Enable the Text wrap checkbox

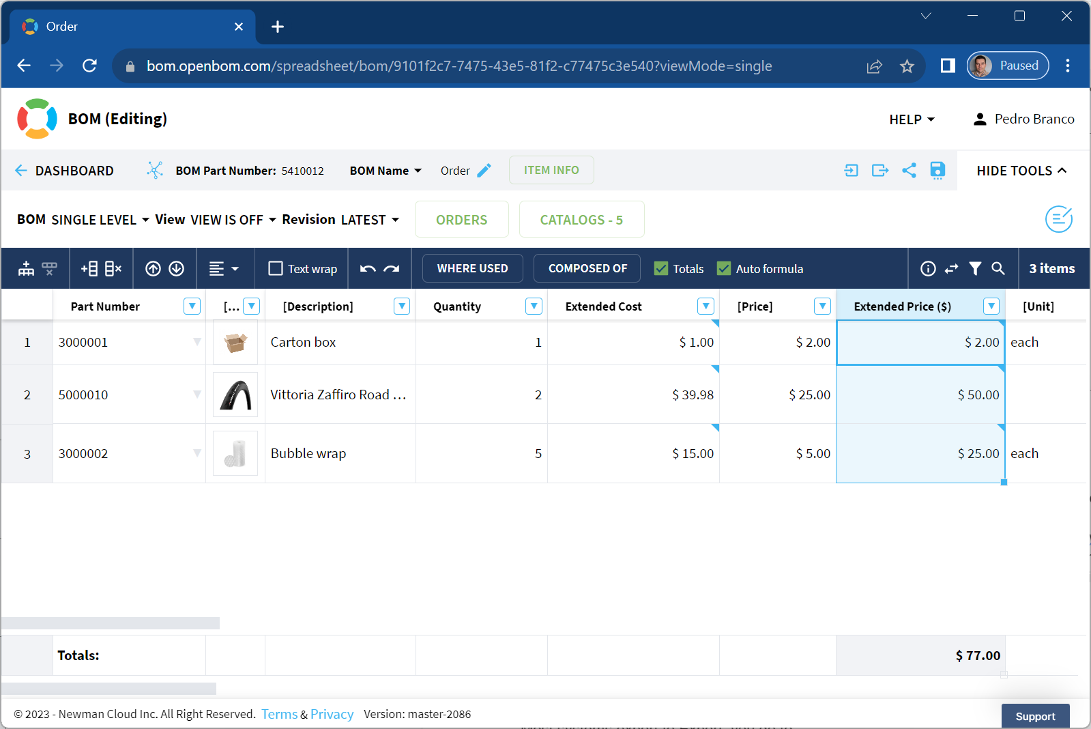(276, 269)
